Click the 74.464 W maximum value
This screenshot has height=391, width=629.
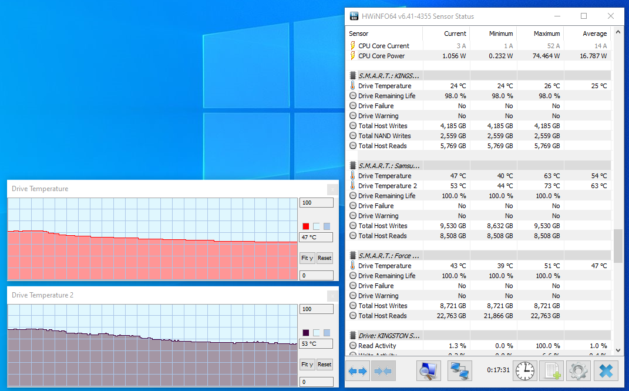pyautogui.click(x=546, y=56)
